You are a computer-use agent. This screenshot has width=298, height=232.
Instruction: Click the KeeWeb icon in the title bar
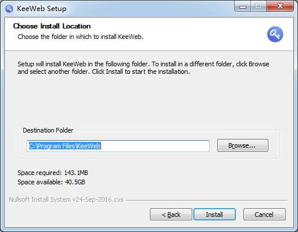click(x=9, y=9)
